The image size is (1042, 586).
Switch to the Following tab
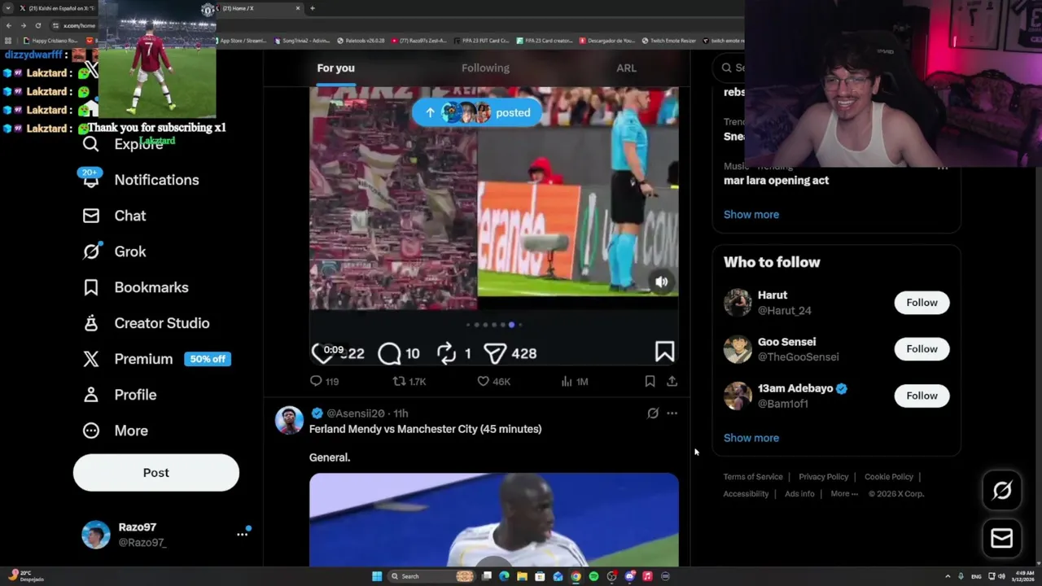coord(485,68)
